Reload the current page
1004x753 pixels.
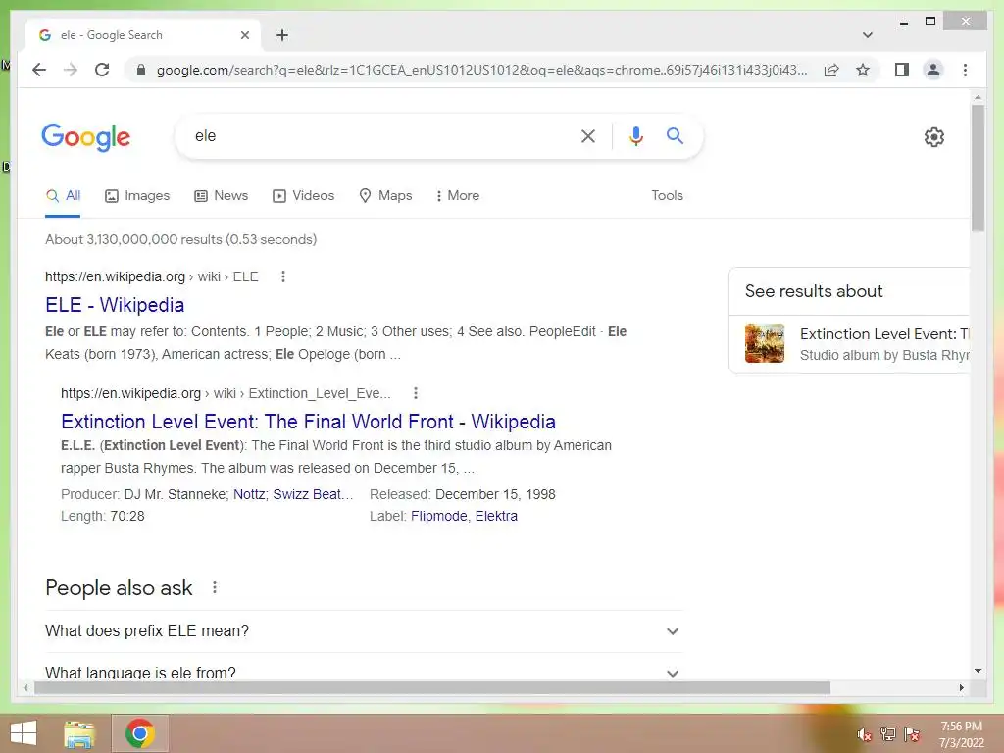[x=102, y=70]
